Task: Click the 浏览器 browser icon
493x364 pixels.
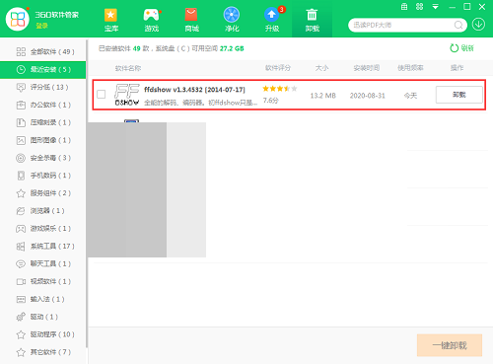Action: coord(21,211)
